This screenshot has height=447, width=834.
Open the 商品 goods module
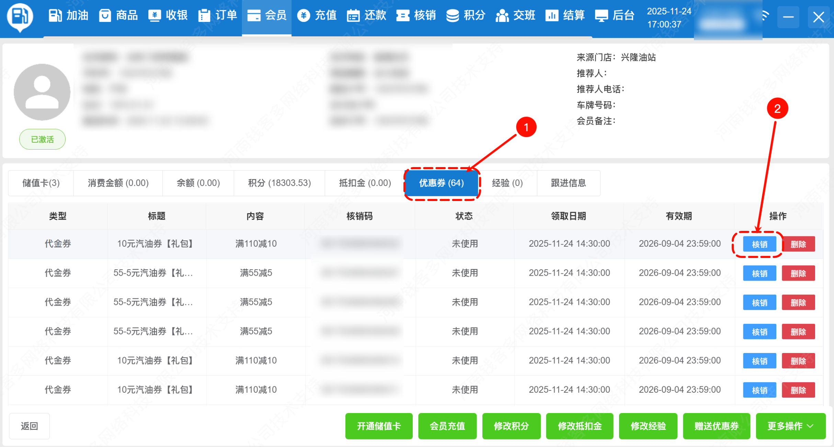(x=118, y=15)
